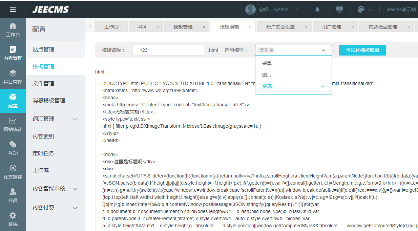
Task: Switch to the 工作台 tab
Action: coord(111,27)
